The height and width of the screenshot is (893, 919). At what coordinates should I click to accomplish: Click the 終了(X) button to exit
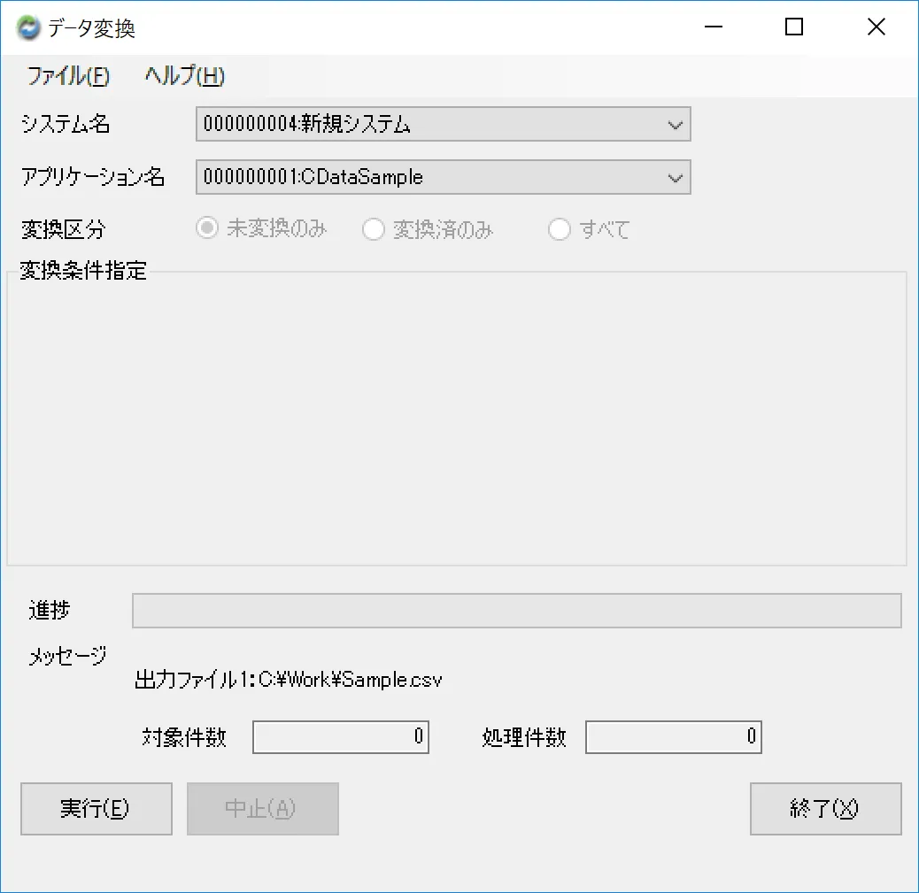(825, 808)
